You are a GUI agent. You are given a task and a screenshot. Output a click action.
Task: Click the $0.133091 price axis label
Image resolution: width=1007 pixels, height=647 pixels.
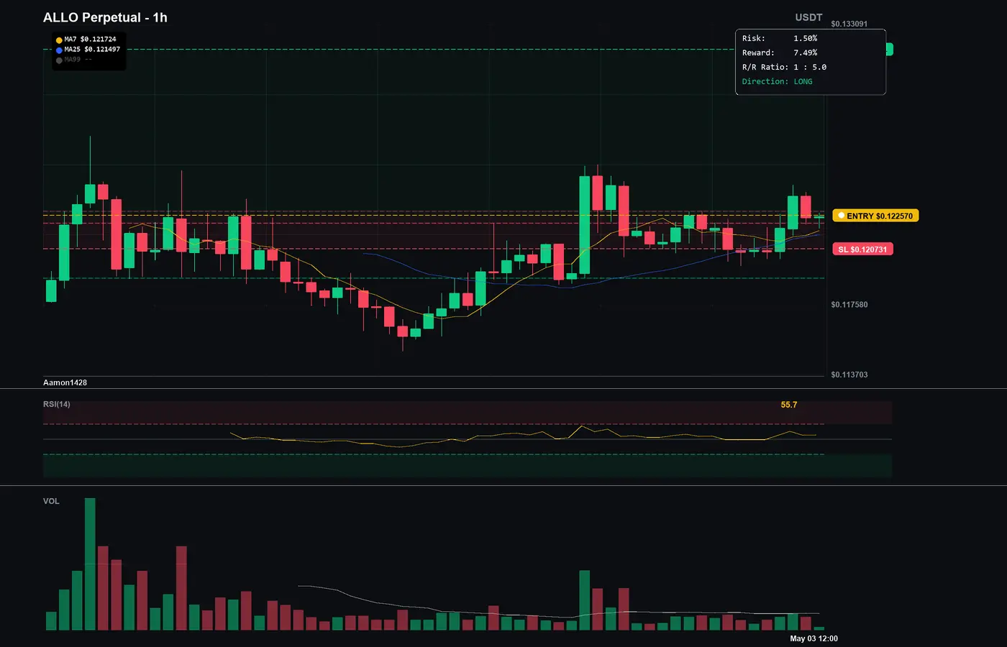click(x=849, y=24)
